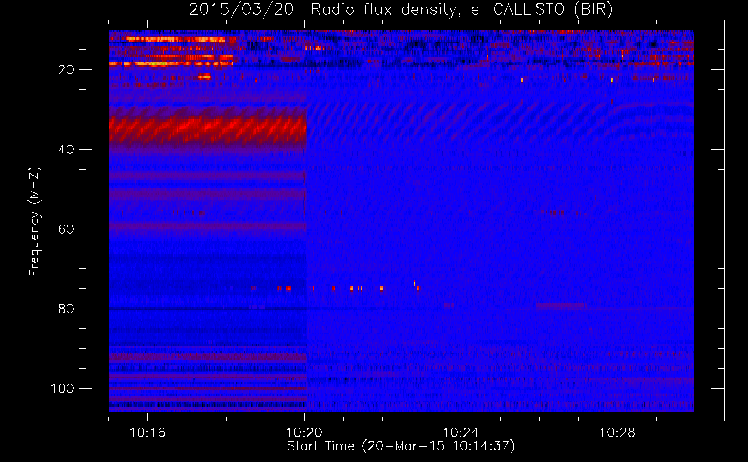
Task: Click the 10:24 time tick label
Action: coord(461,433)
